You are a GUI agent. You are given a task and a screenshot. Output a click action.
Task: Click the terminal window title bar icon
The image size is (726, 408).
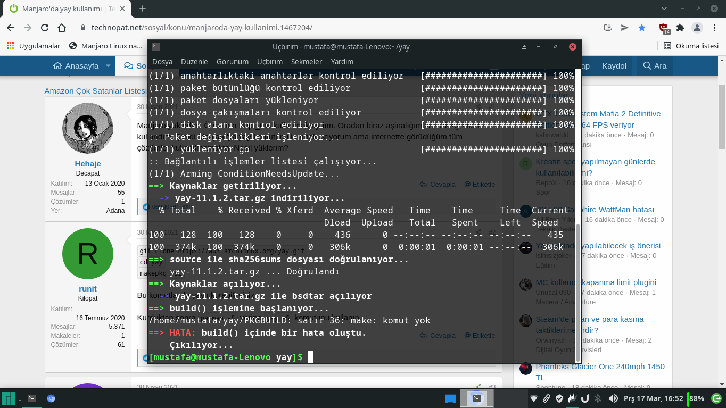pos(155,47)
